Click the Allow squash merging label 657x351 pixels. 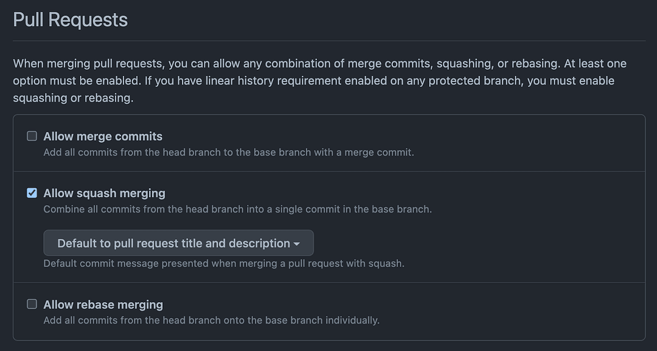pos(104,193)
